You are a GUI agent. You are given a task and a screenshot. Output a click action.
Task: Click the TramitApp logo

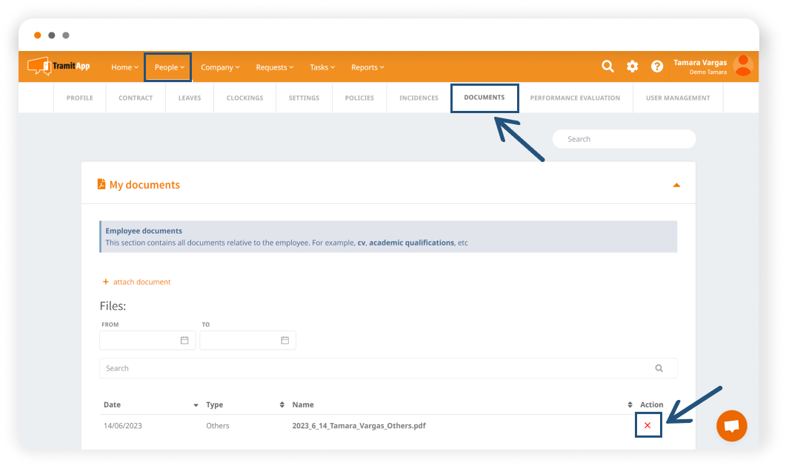[x=59, y=67]
